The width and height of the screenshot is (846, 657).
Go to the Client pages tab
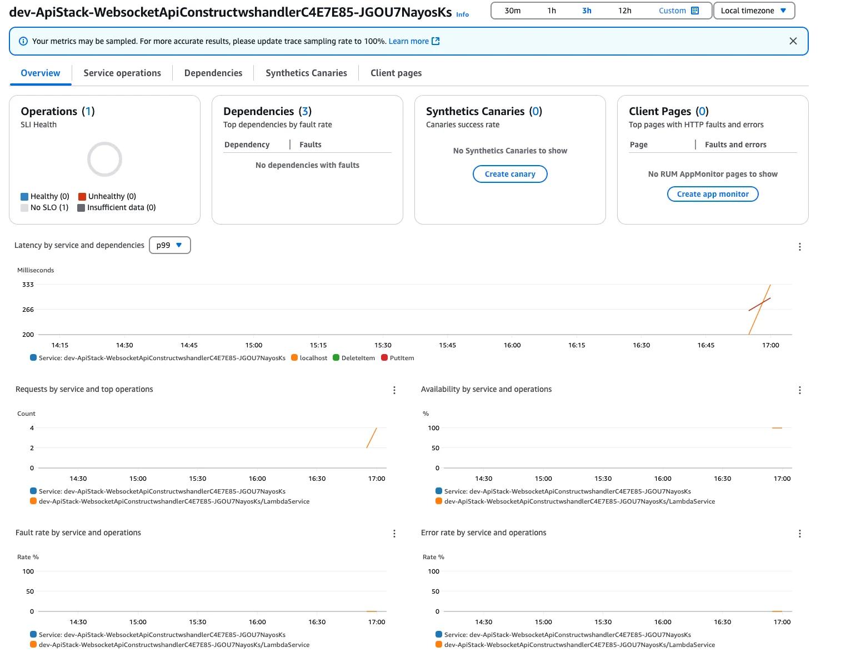(396, 73)
